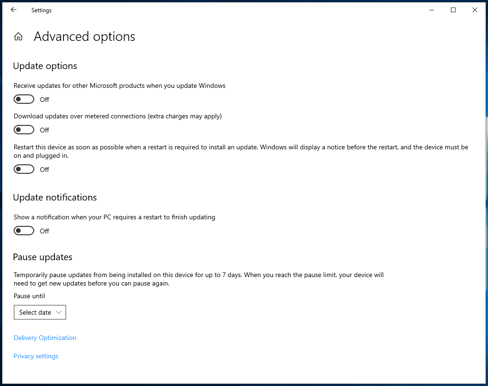Viewport: 488px width, 386px height.
Task: Click the Update notifications heading
Action: point(55,198)
